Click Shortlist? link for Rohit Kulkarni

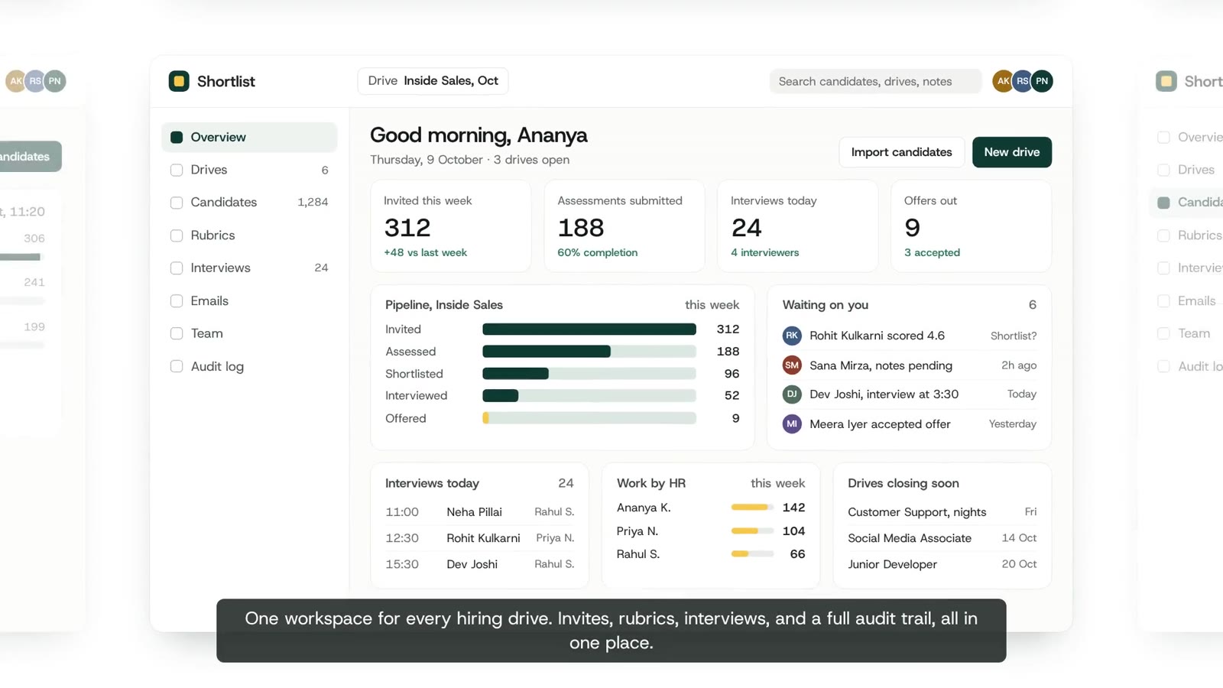click(x=1014, y=336)
